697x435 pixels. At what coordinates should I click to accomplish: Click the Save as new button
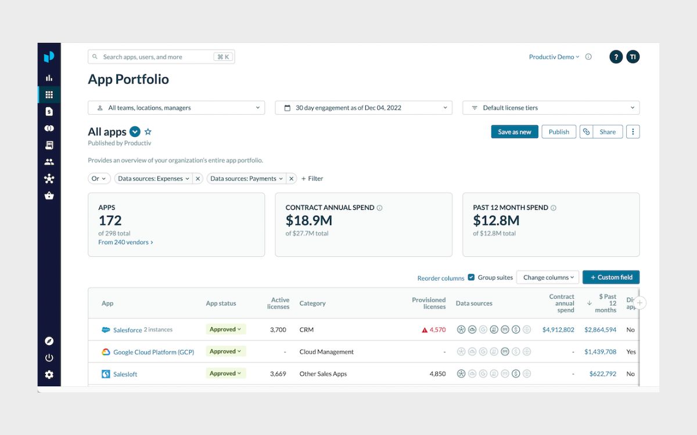coord(514,132)
